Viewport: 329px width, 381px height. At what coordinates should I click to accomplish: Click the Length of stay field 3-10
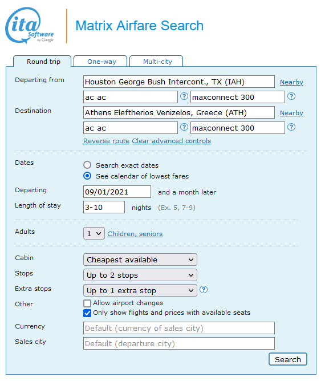coord(104,207)
